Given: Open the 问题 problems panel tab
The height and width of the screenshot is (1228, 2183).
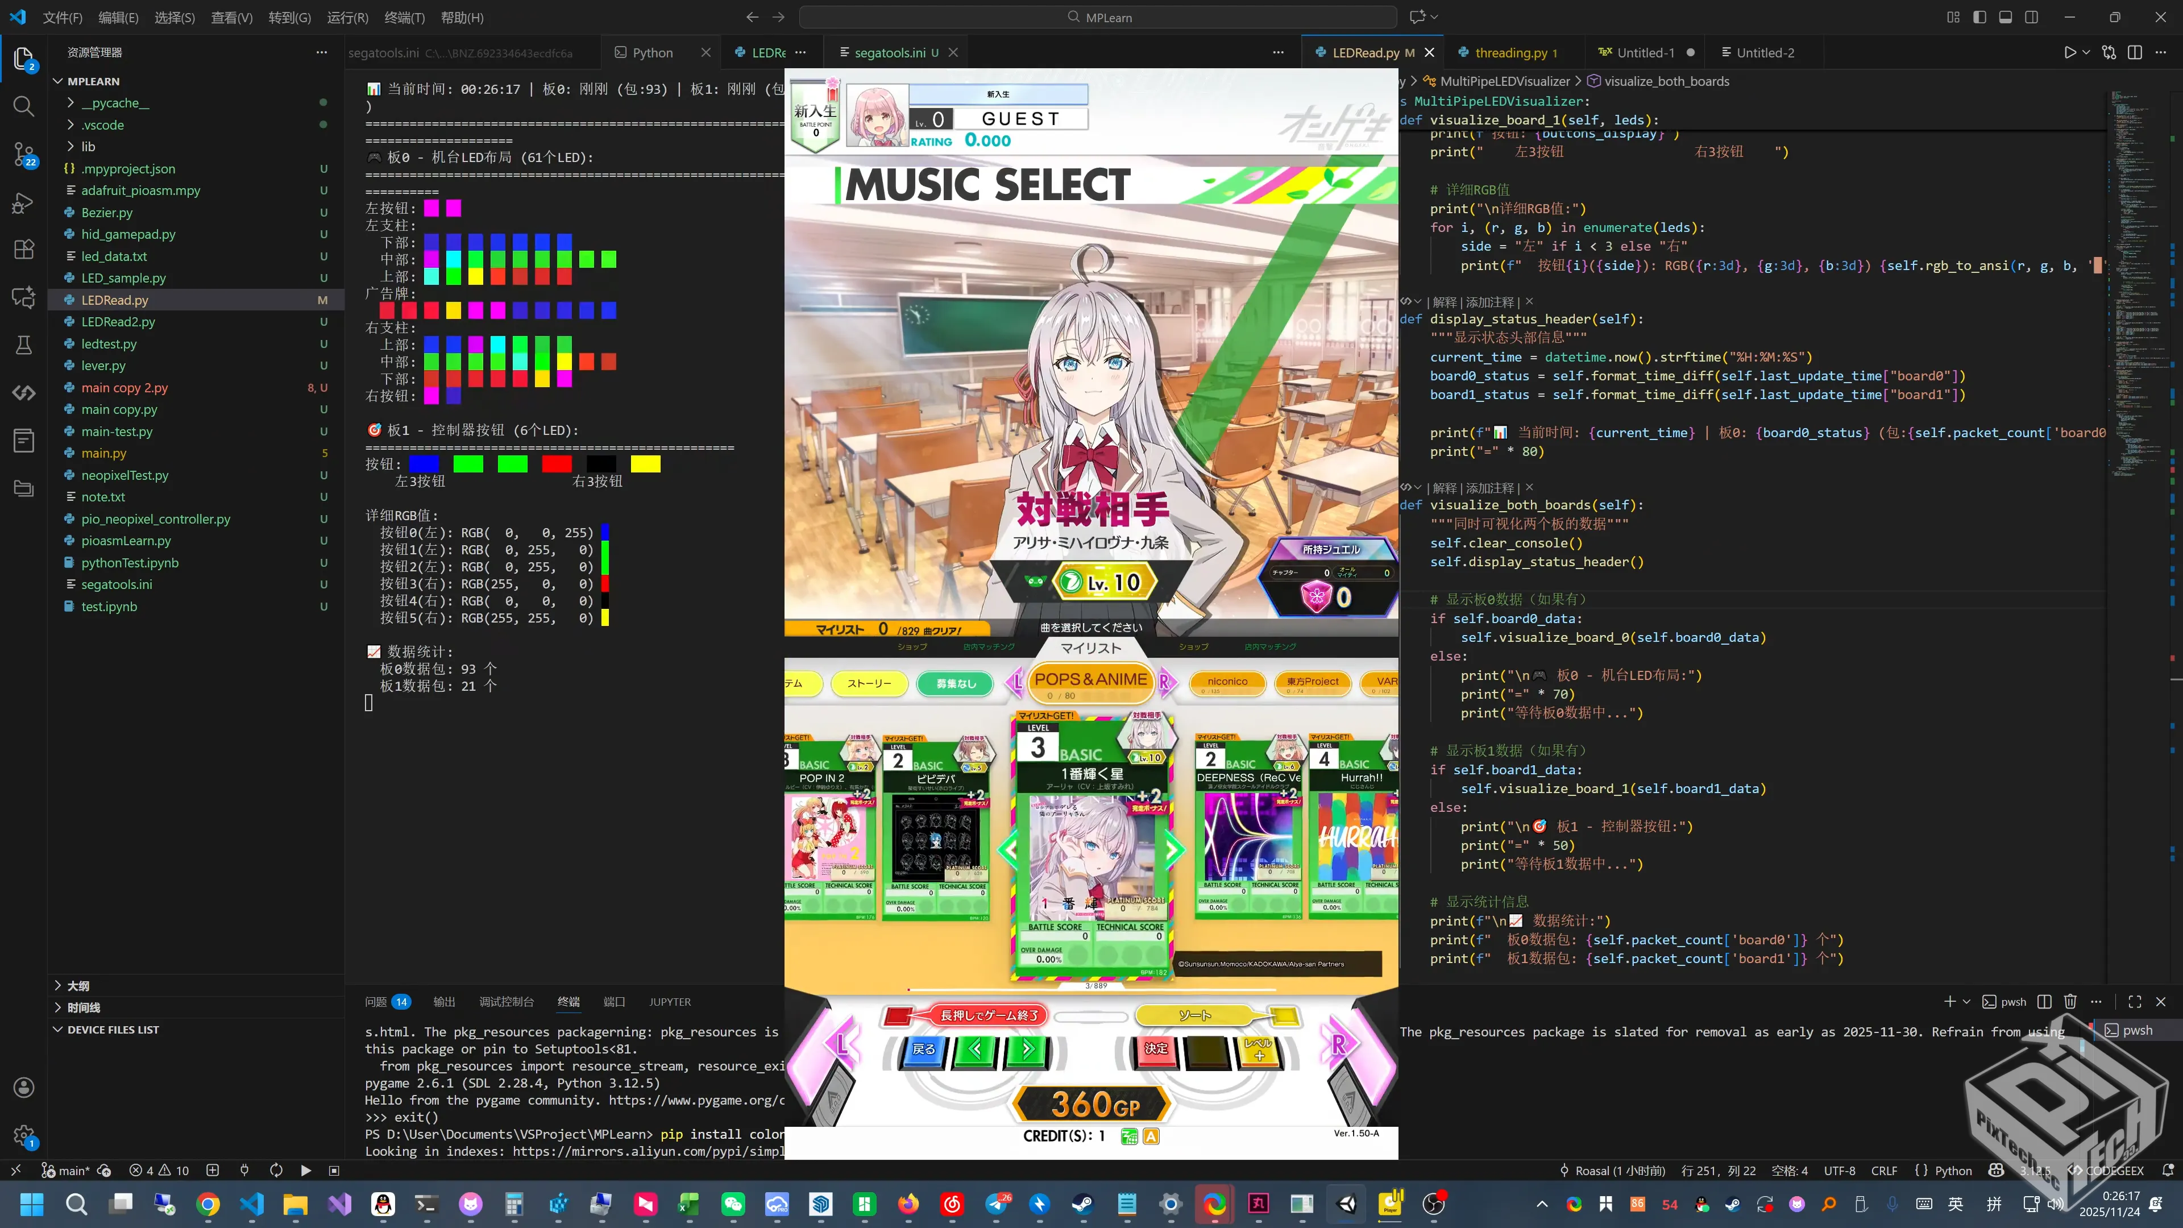Looking at the screenshot, I should (375, 1002).
